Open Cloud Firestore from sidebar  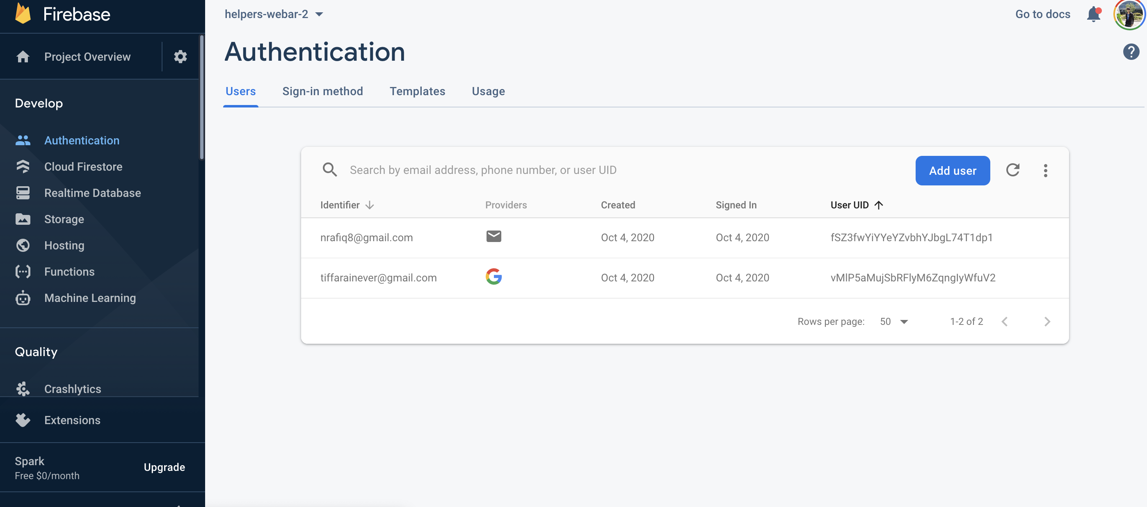click(83, 167)
